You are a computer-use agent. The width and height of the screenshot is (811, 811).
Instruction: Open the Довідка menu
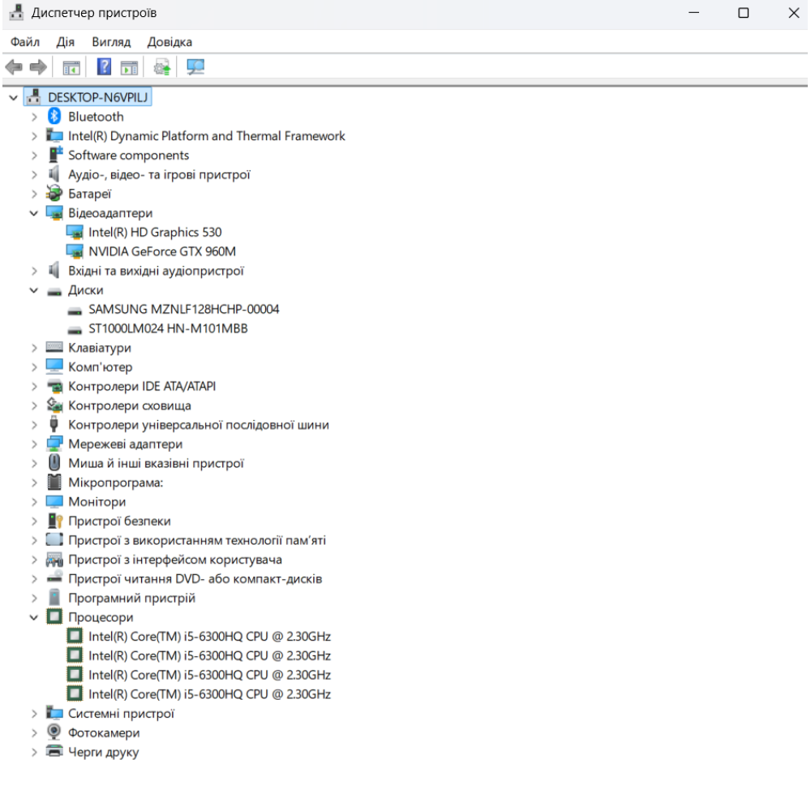169,42
